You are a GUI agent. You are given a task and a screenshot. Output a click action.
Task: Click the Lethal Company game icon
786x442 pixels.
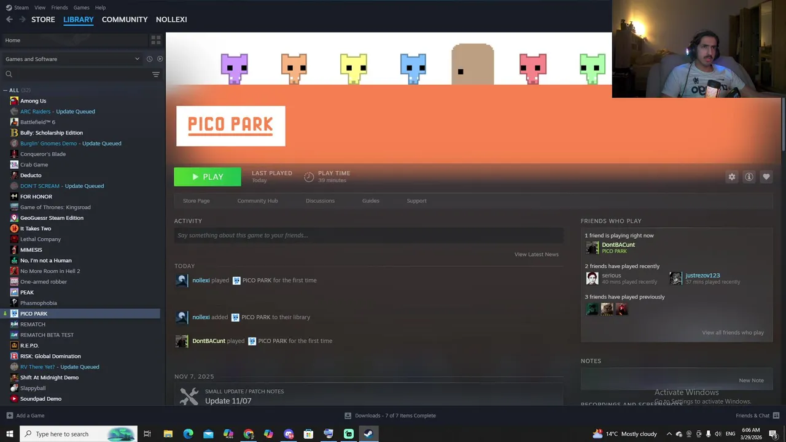14,239
